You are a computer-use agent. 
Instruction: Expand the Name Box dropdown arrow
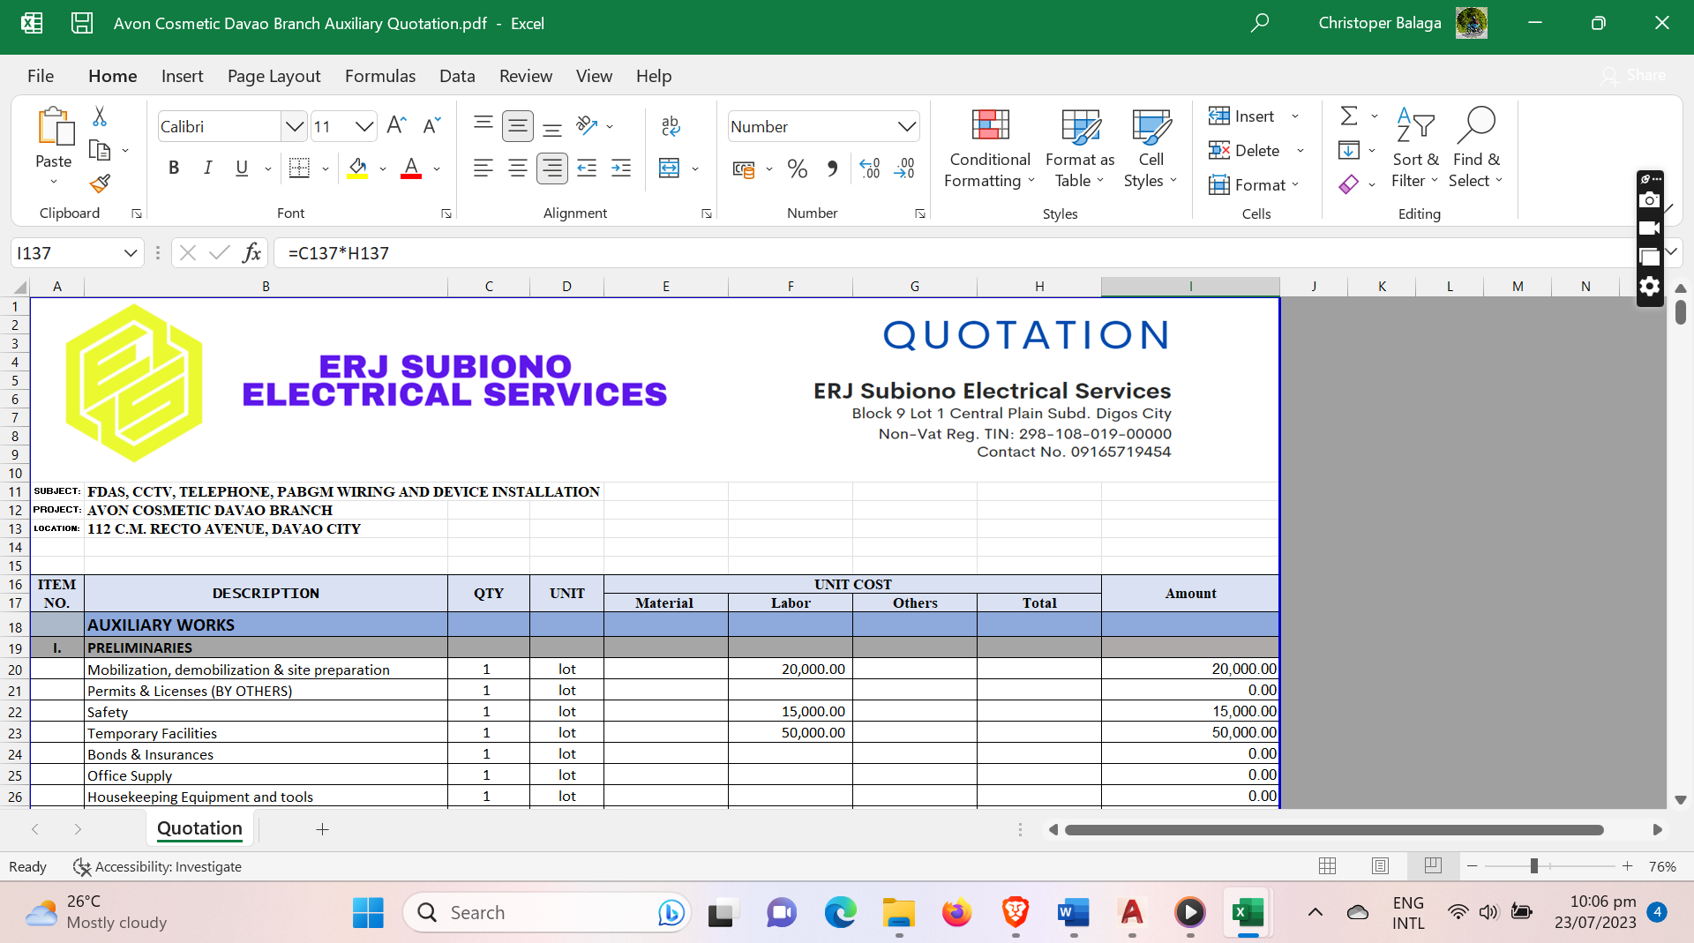pyautogui.click(x=131, y=253)
